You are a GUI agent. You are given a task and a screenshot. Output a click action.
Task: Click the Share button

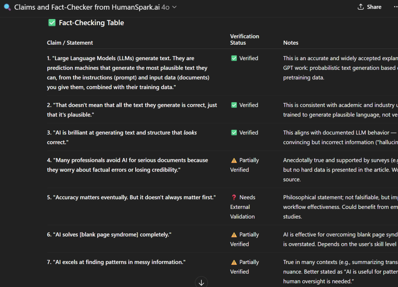click(x=370, y=7)
